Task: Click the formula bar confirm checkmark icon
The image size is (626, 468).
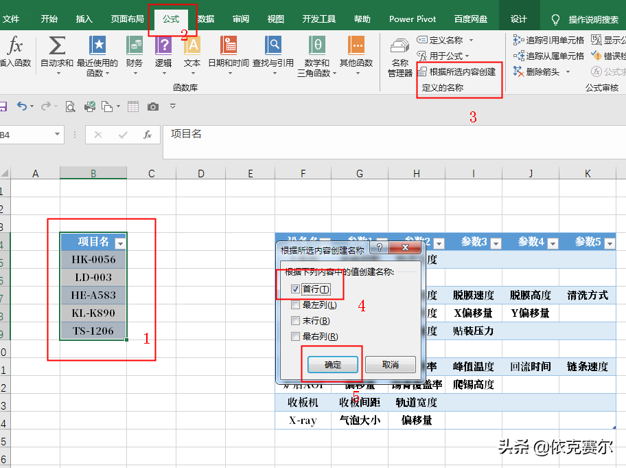Action: (x=123, y=135)
